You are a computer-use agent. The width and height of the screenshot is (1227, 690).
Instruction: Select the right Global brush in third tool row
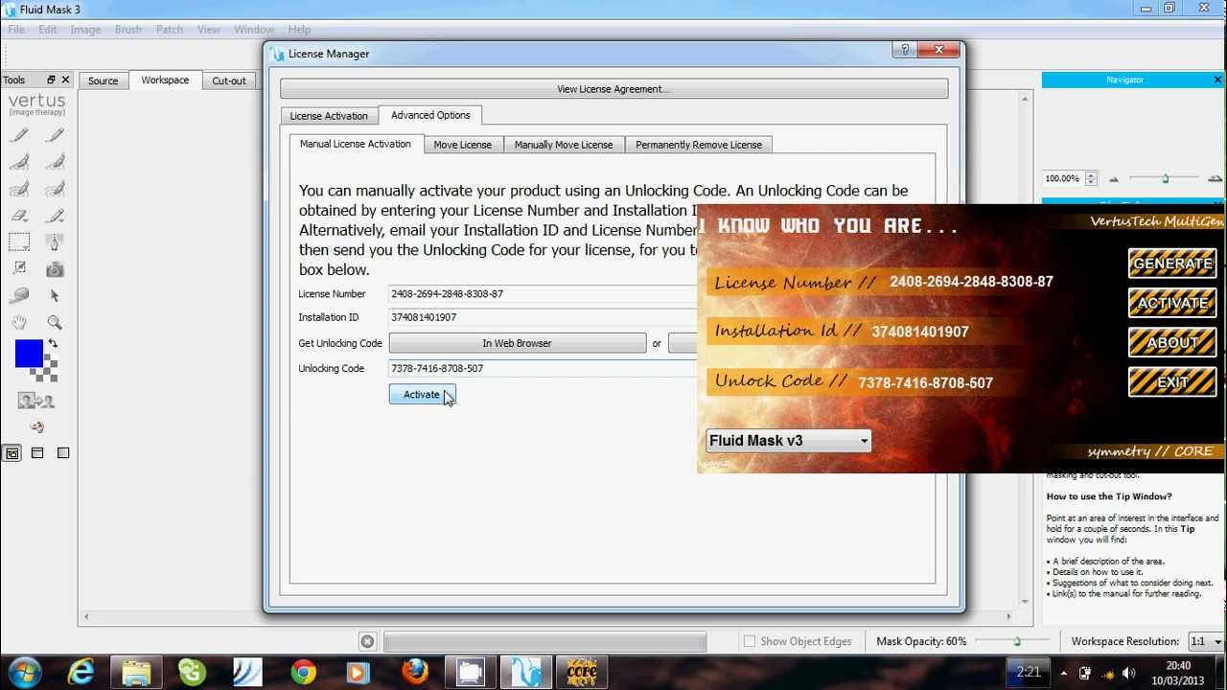pyautogui.click(x=55, y=189)
